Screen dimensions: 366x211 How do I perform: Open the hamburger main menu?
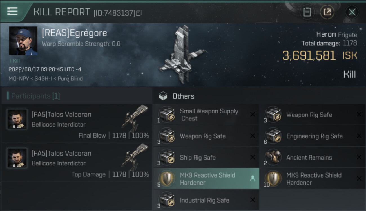click(x=12, y=11)
